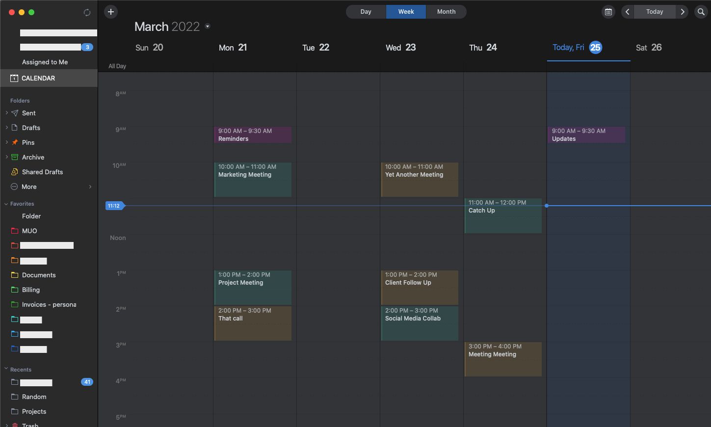Click the sync refresh icon in sidebar
The width and height of the screenshot is (711, 427).
tap(87, 12)
